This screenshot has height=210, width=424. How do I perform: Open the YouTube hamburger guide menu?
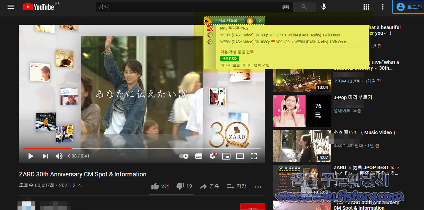[x=11, y=7]
